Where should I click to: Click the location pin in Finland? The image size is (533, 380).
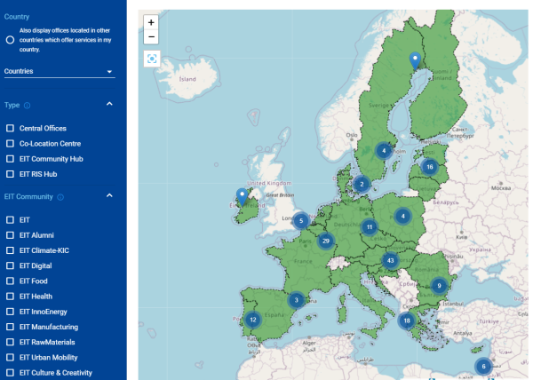coord(414,60)
